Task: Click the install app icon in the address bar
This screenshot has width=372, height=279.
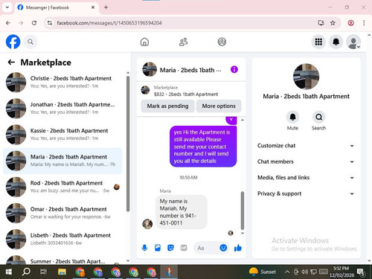Action: (x=321, y=23)
